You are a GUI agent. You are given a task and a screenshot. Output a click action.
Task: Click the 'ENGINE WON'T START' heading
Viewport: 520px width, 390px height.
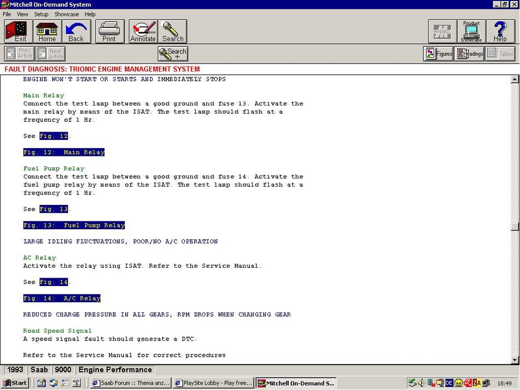point(124,79)
